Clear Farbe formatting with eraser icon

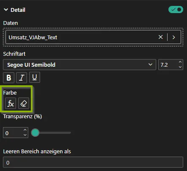(24, 103)
